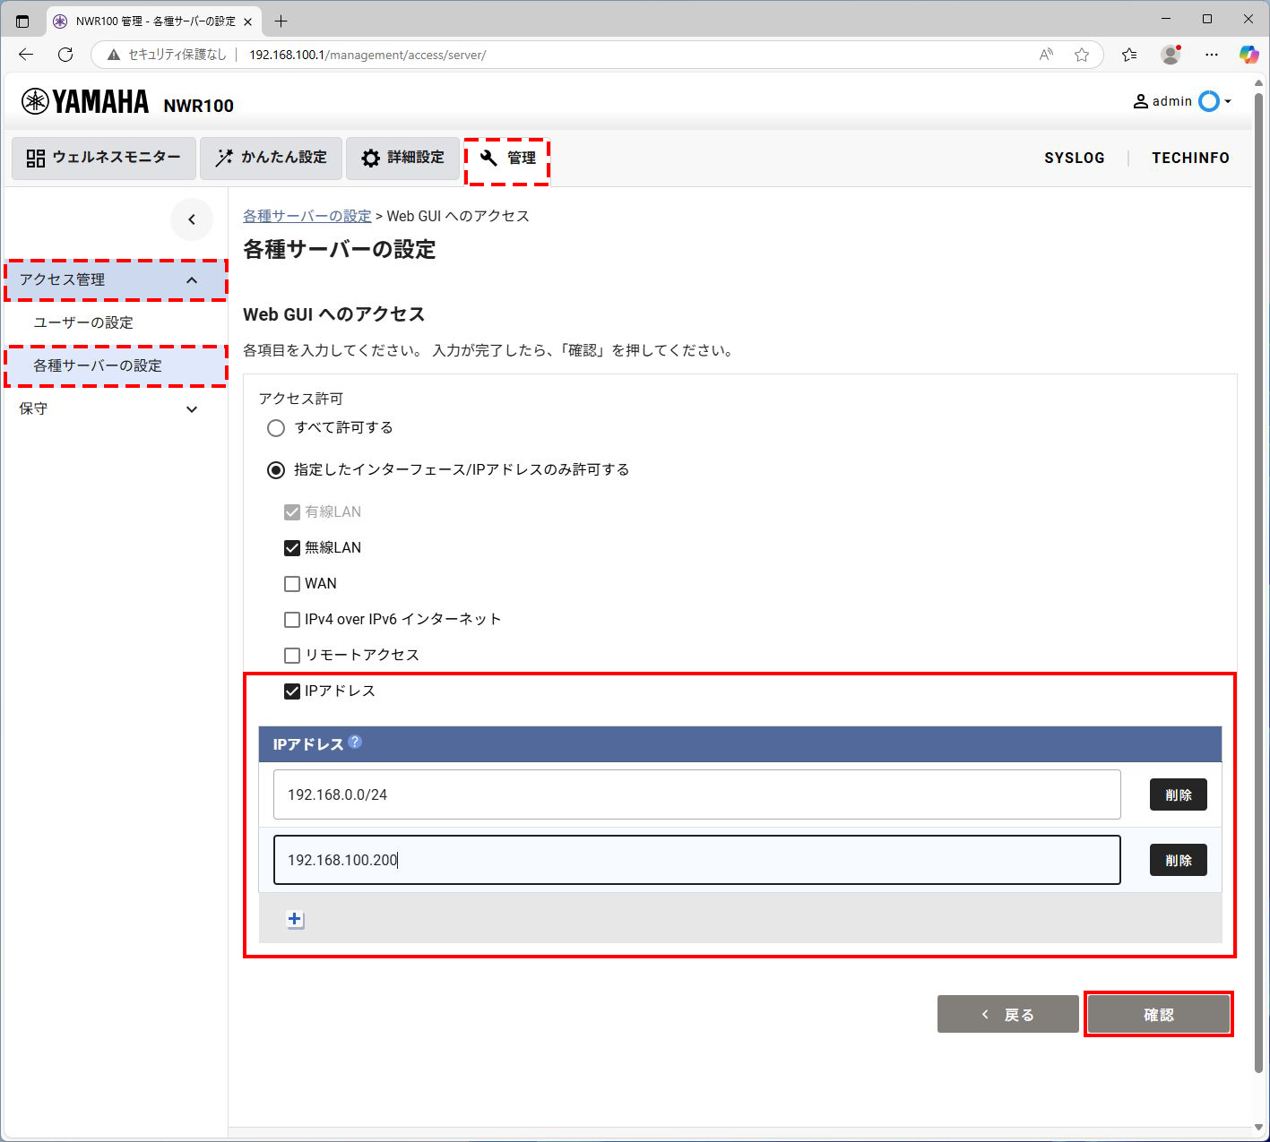1270x1142 pixels.
Task: Follow the 各種サーバーの設定 breadcrumb link
Action: [306, 216]
